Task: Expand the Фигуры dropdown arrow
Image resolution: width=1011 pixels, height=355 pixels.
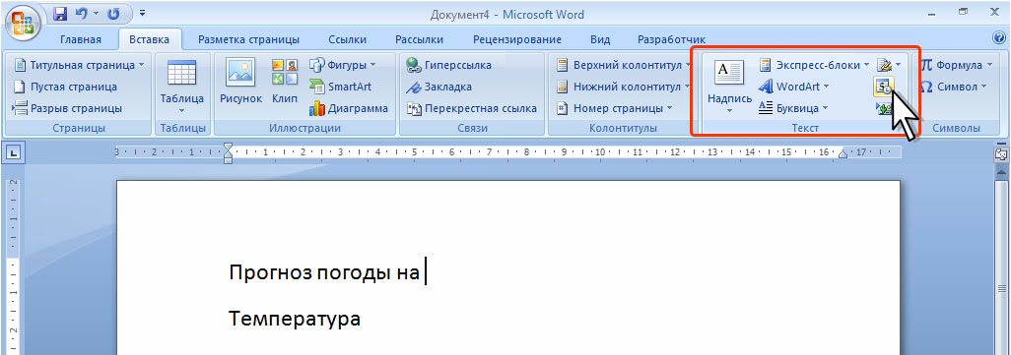Action: tap(372, 65)
